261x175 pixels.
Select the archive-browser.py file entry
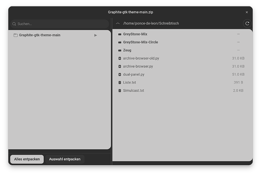(139, 67)
